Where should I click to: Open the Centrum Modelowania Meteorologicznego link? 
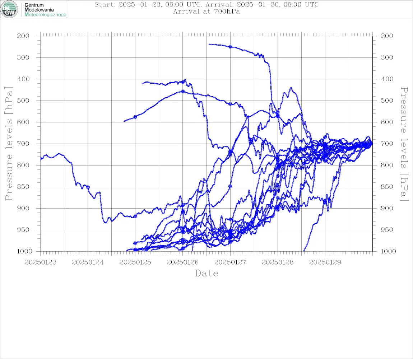click(x=45, y=10)
